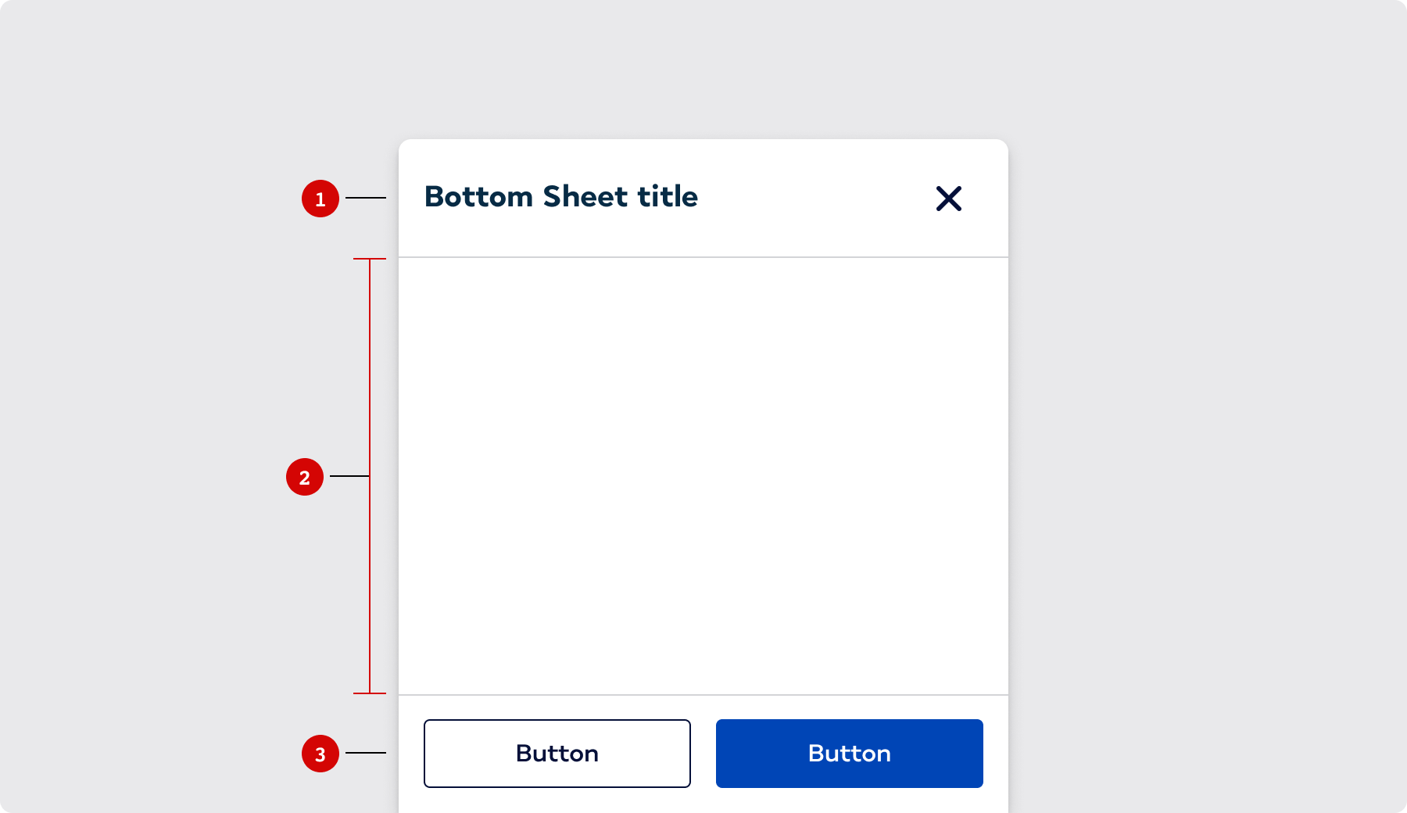Screen dimensions: 1407x813
Task: Click the divider line above button footer
Action: 703,694
